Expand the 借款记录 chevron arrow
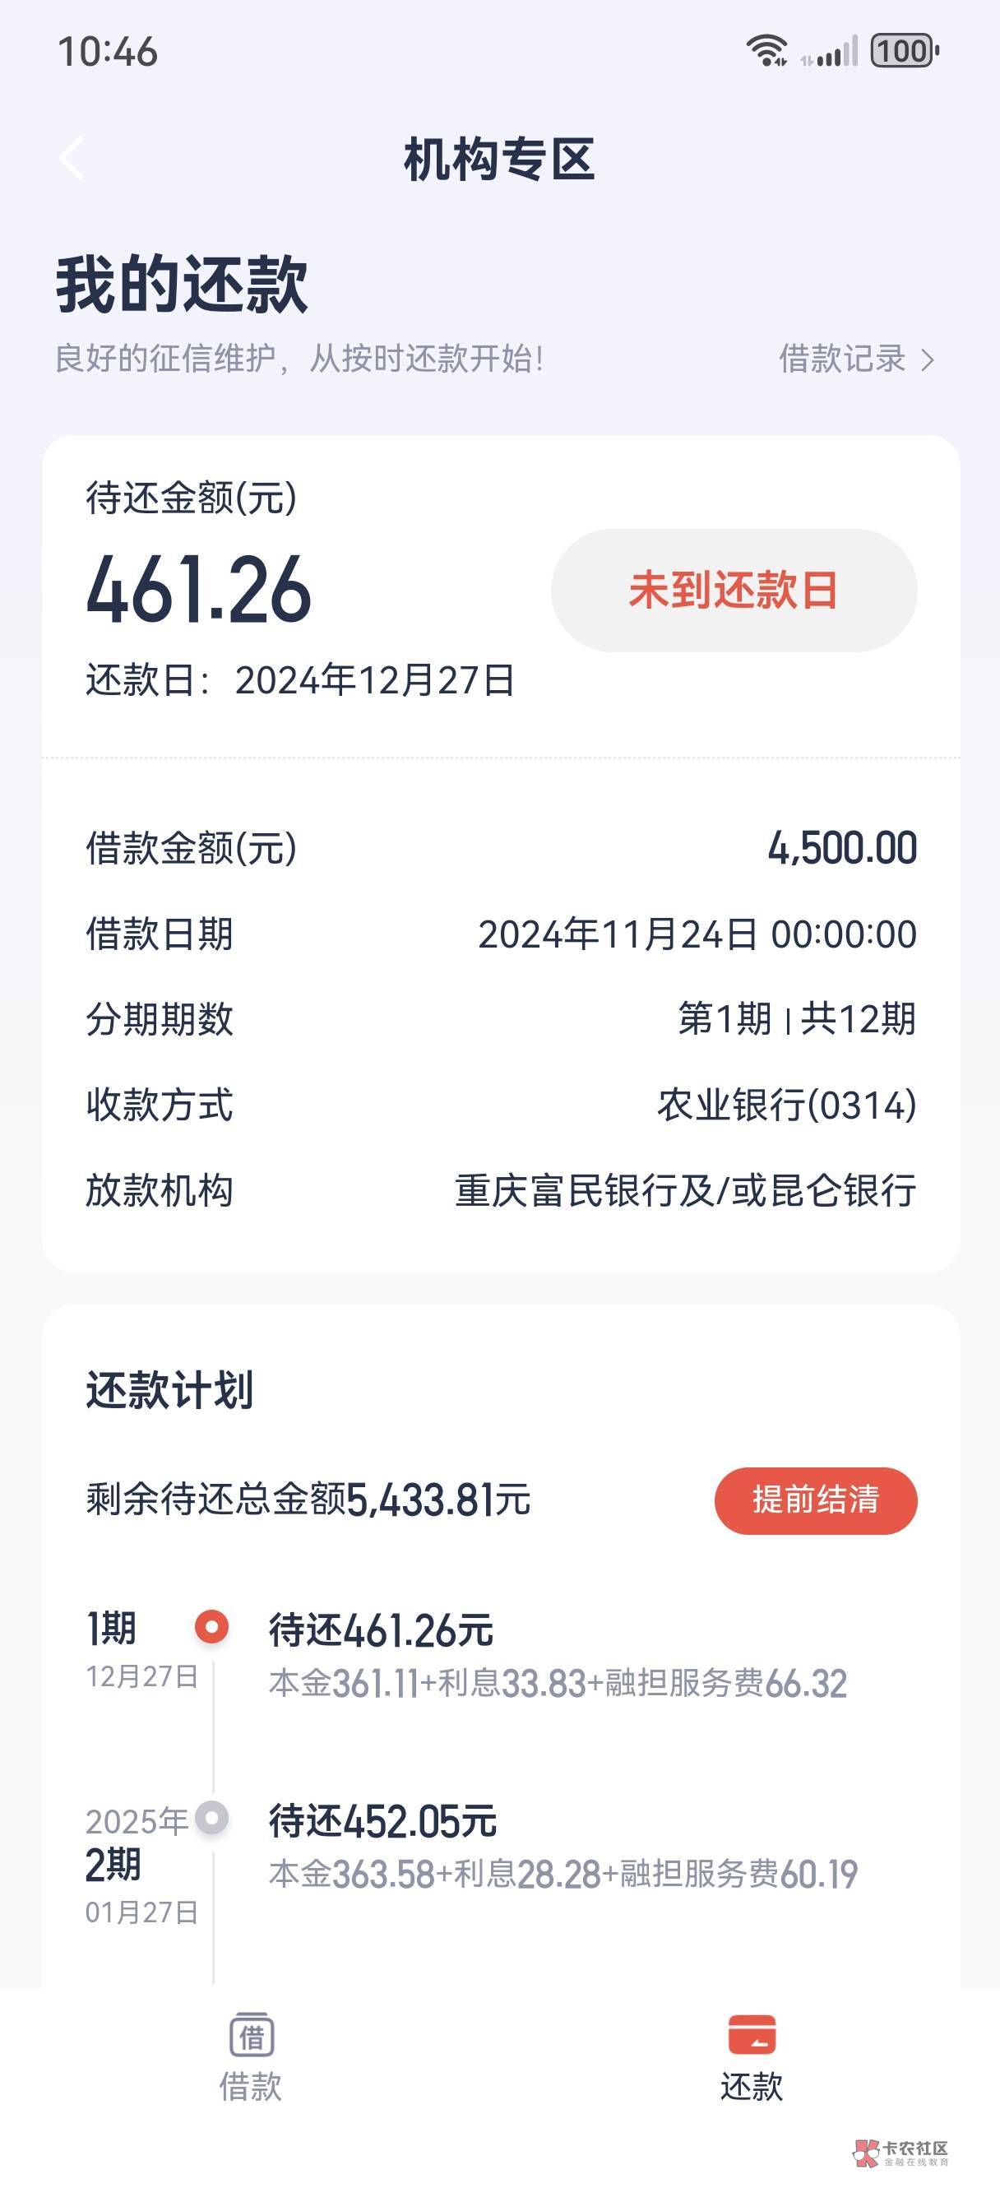The image size is (1000, 2211). 928,359
